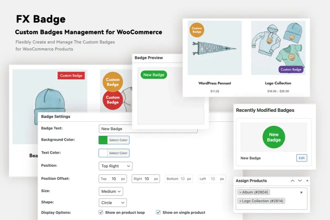Move Assign Products panel down
Screen dimensions: 330x220
300,181
